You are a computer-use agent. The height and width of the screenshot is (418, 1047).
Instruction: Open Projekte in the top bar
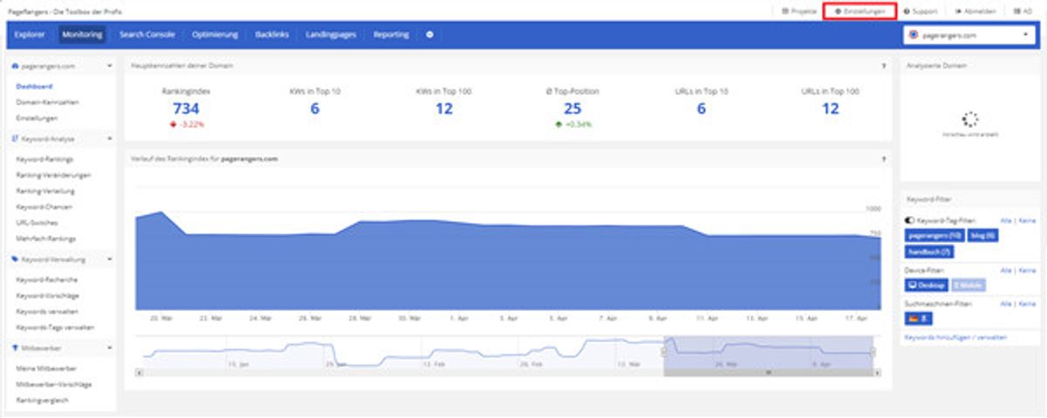coord(799,11)
